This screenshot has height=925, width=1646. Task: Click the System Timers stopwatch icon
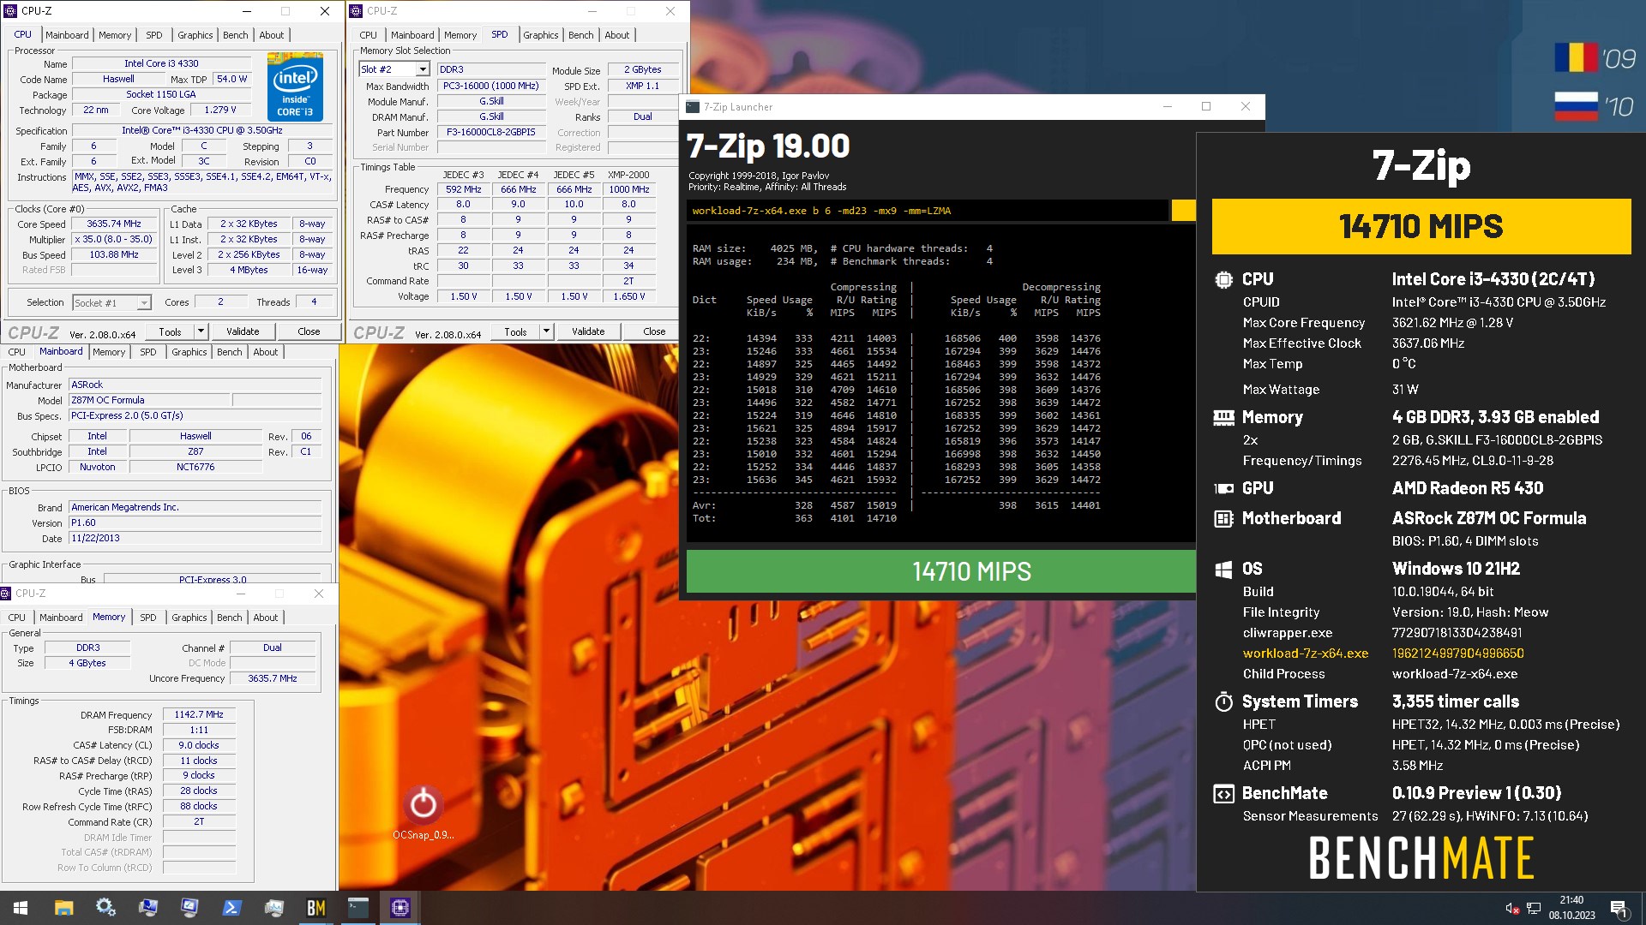1223,701
